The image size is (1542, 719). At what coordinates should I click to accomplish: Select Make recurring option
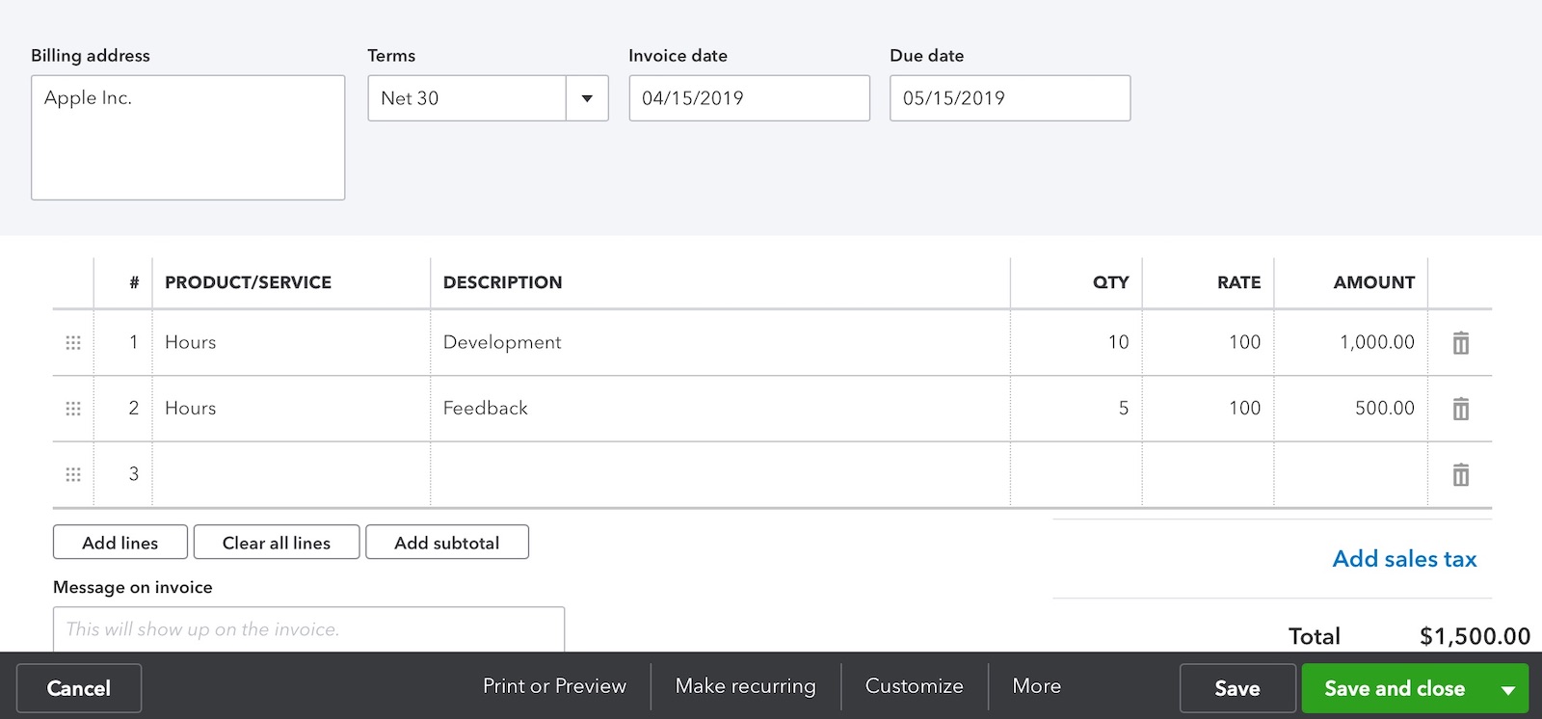[745, 686]
